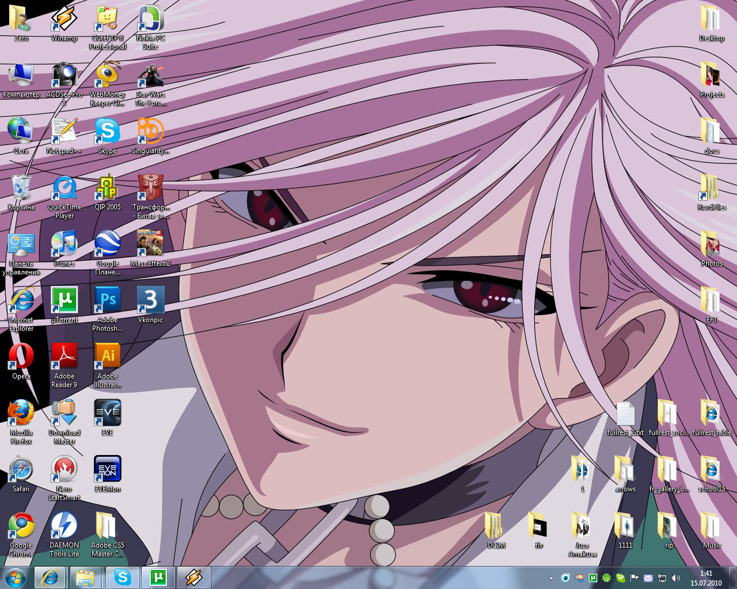Select the EVE game icon
The width and height of the screenshot is (737, 589).
(107, 418)
